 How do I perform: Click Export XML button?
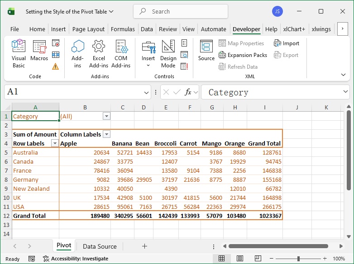point(286,55)
